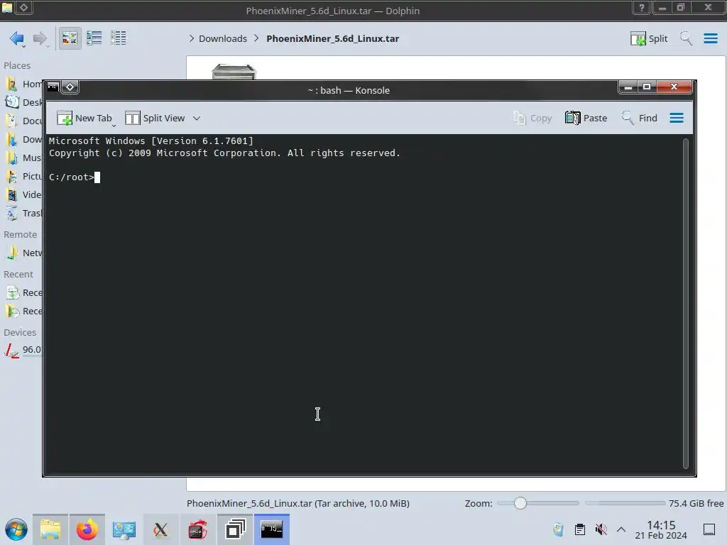Select PhoenixMiner_5.6d_Linux.tar breadcrumb segment

pos(332,38)
